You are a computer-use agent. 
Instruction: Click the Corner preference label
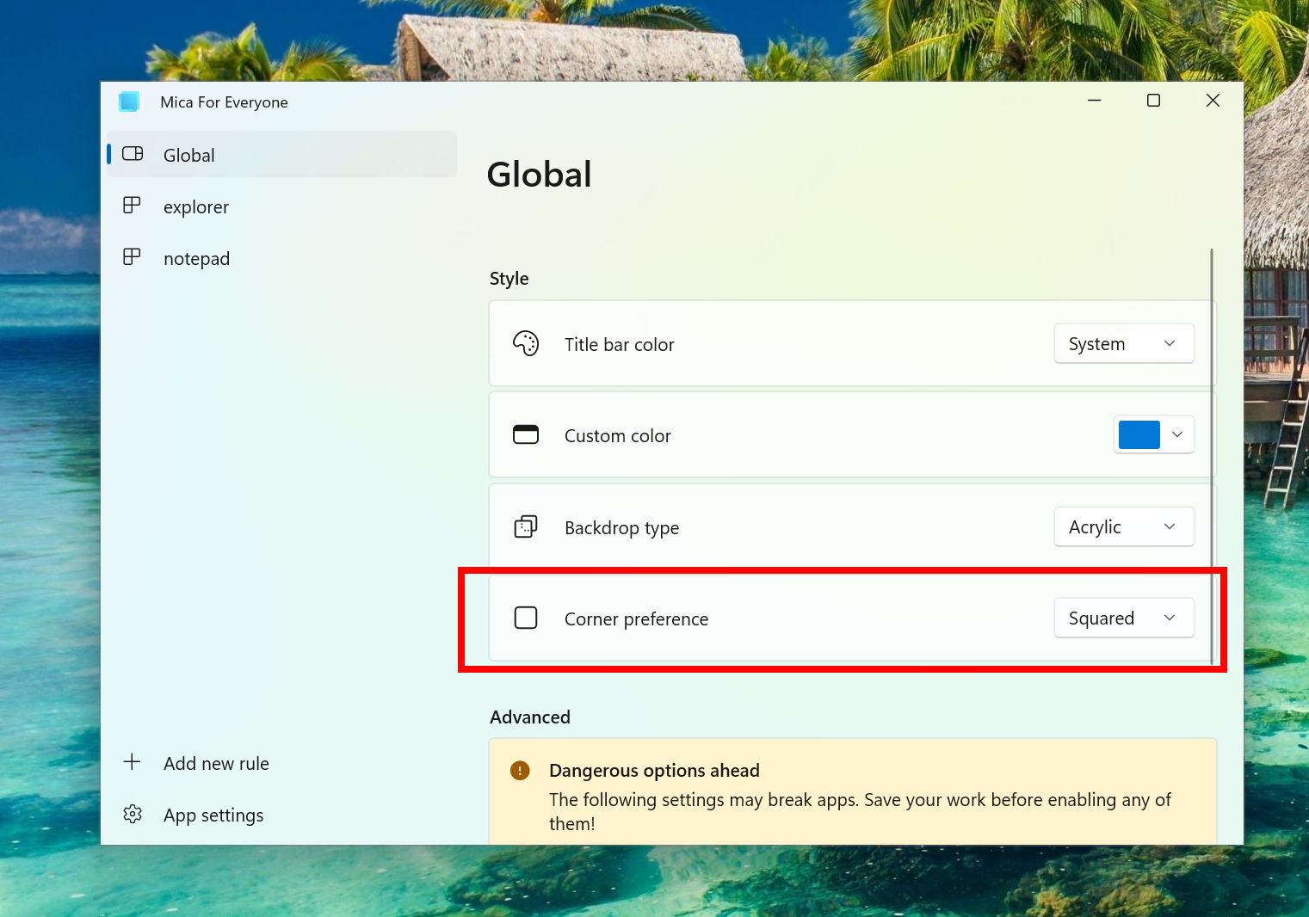(x=637, y=619)
